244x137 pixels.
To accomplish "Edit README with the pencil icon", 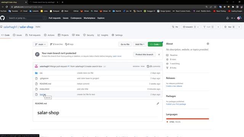I will (158, 104).
